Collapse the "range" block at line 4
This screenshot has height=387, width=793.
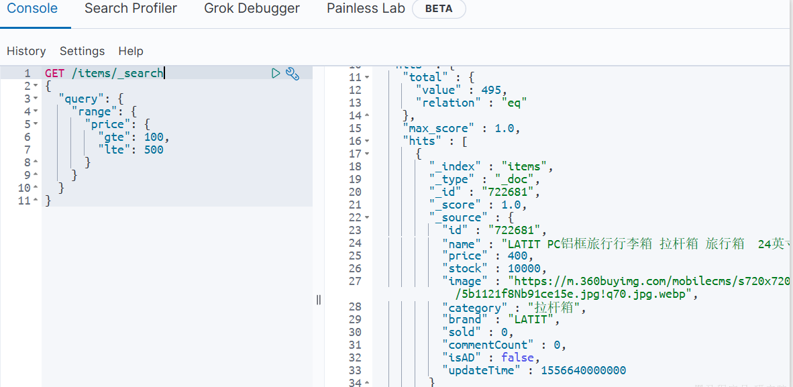[36, 111]
